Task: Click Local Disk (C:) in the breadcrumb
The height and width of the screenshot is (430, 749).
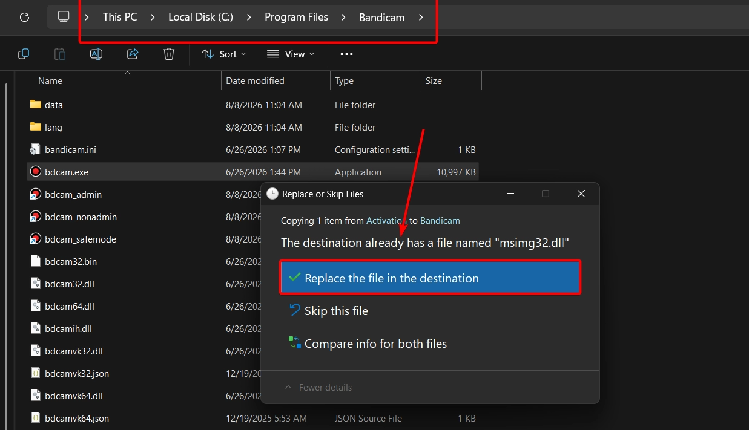Action: (x=200, y=17)
